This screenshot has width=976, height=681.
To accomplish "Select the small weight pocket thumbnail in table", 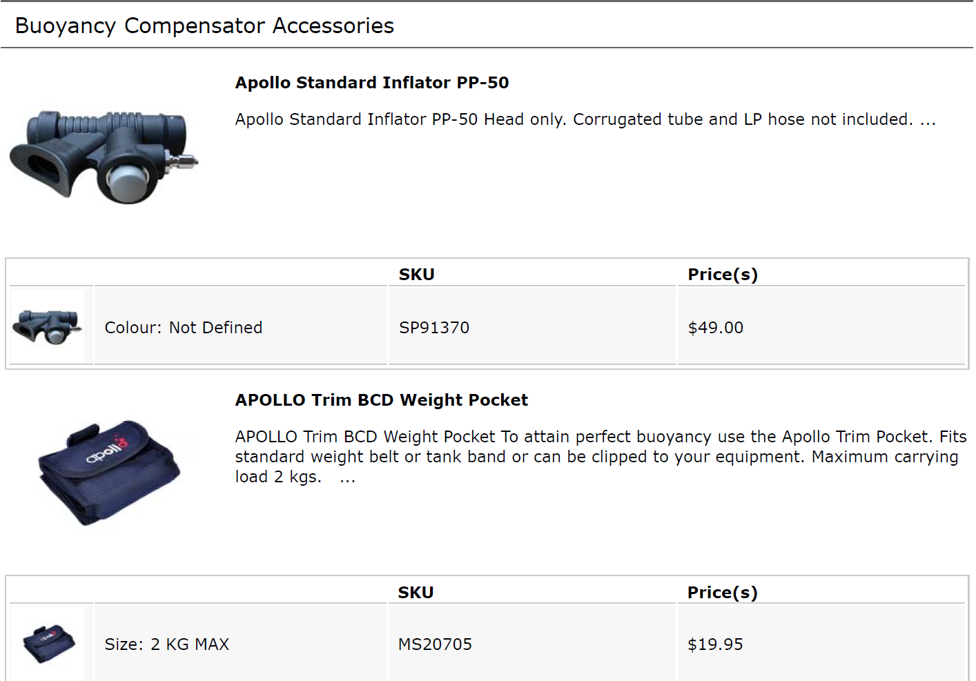I will pos(48,644).
